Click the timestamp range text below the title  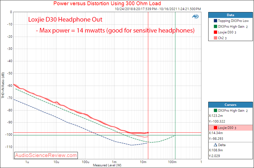pyautogui.click(x=158, y=9)
